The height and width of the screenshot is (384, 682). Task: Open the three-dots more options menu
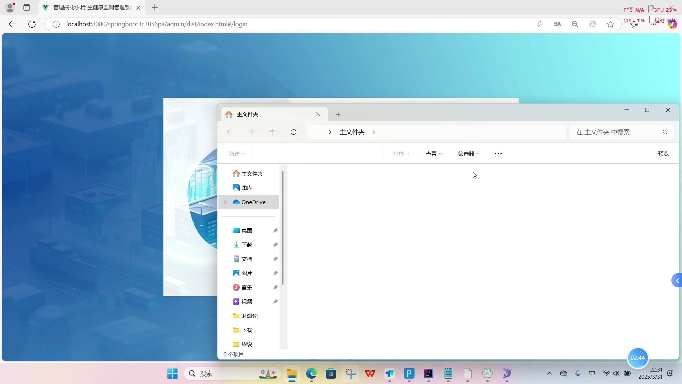(x=498, y=154)
